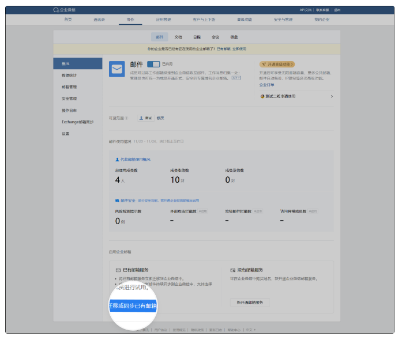
Task: Click the 迁移或同步已有邮箱 button
Action: point(133,305)
